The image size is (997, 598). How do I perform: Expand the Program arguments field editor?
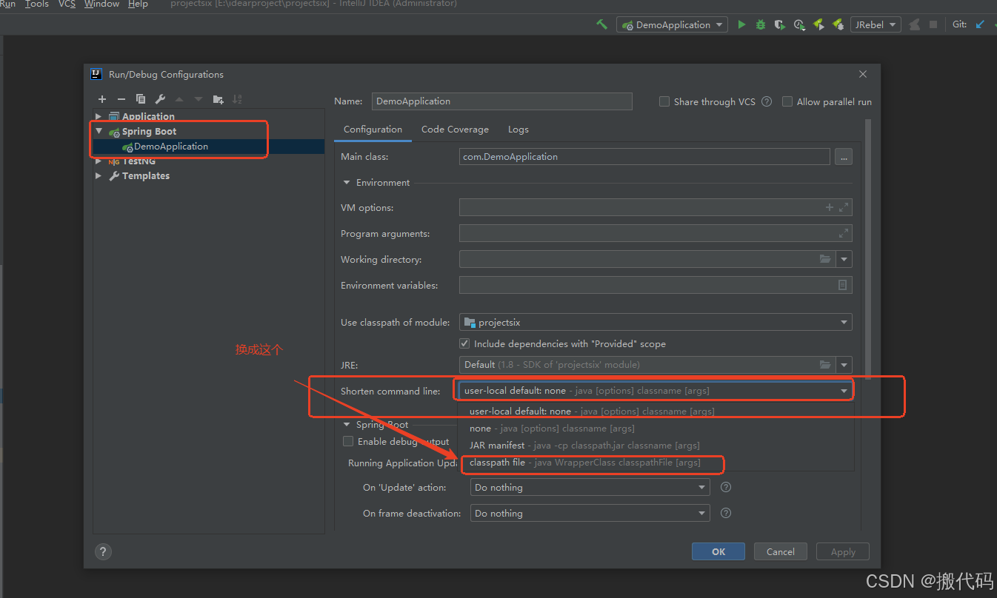[844, 234]
